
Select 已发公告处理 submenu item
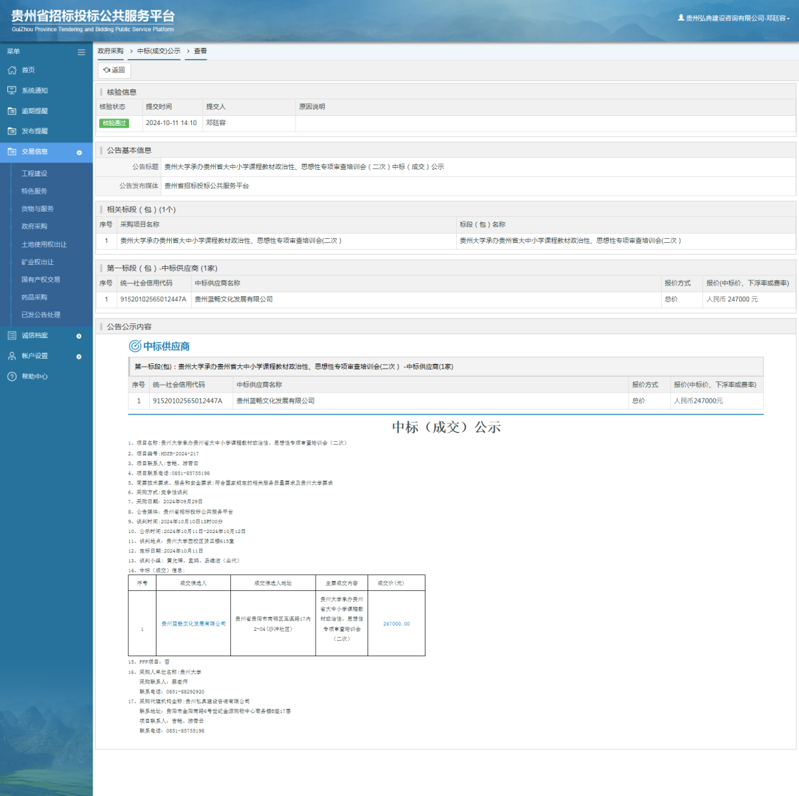[x=41, y=315]
